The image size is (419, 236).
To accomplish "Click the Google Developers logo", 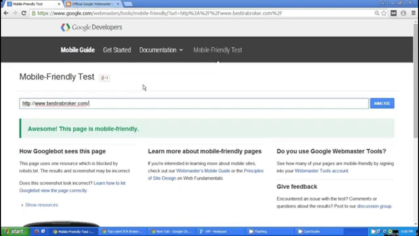I will tap(91, 28).
